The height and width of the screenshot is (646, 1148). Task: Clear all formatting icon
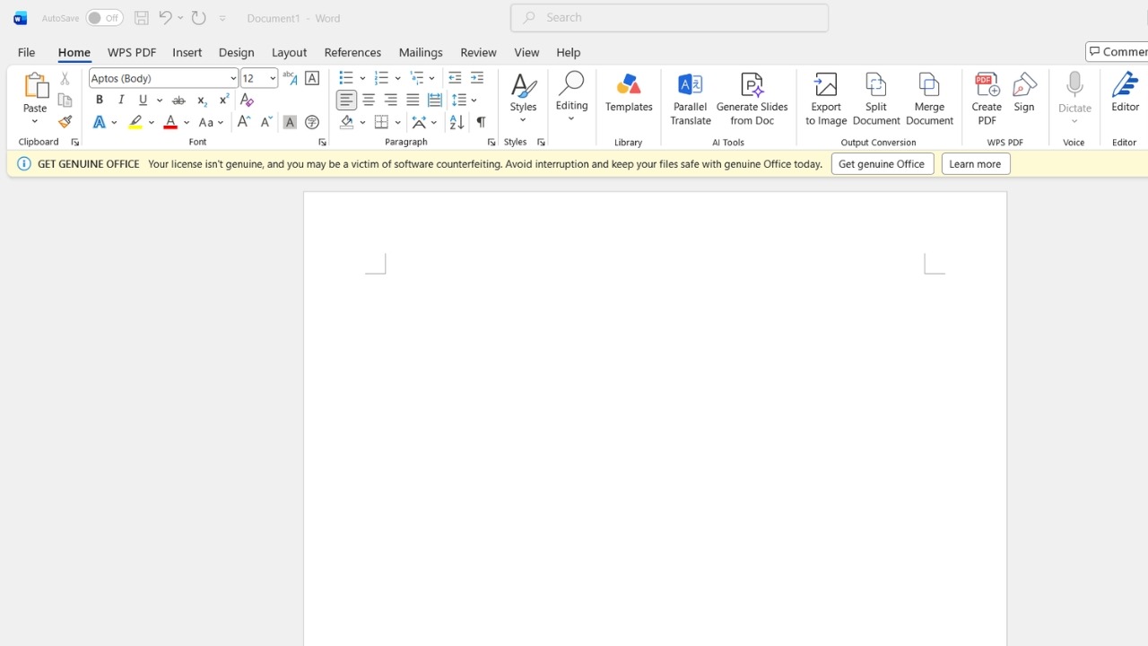click(x=247, y=100)
